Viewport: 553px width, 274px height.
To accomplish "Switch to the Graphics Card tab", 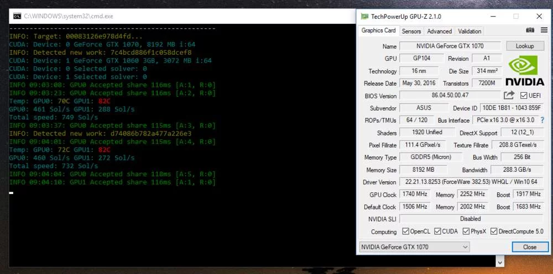I will (378, 30).
